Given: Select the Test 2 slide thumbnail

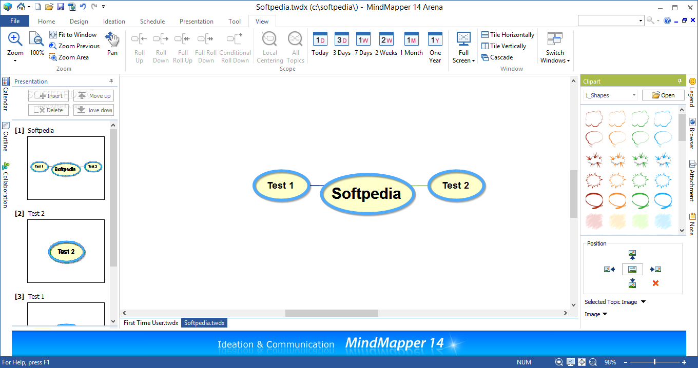Looking at the screenshot, I should [x=66, y=251].
